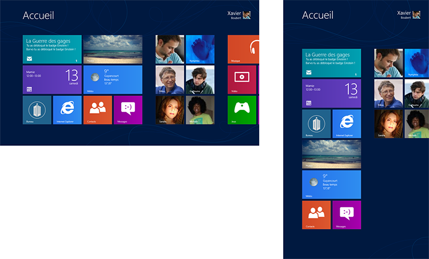
Task: Open Photos beach tile on landscape screen
Action: (x=113, y=49)
